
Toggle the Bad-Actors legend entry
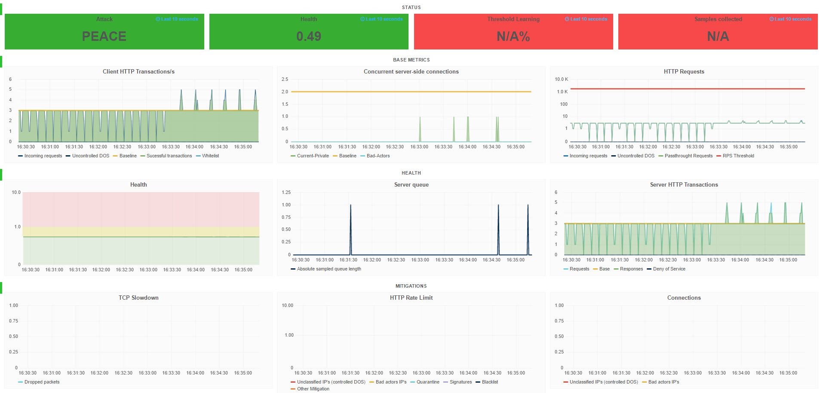378,156
